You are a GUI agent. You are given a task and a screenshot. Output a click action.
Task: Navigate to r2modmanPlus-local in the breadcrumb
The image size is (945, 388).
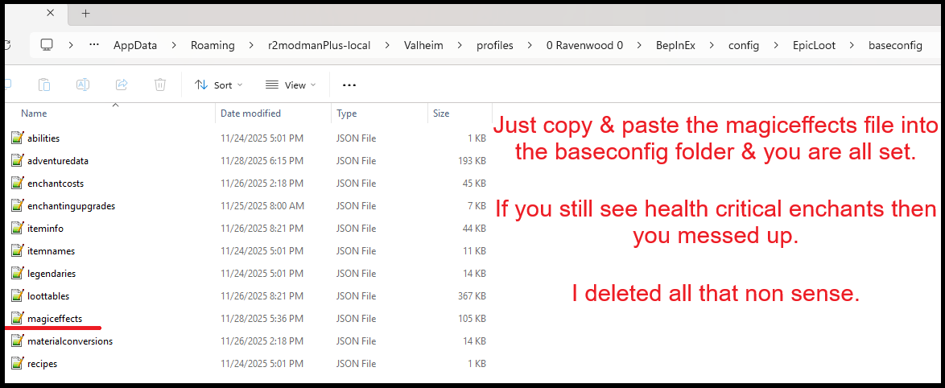(318, 45)
